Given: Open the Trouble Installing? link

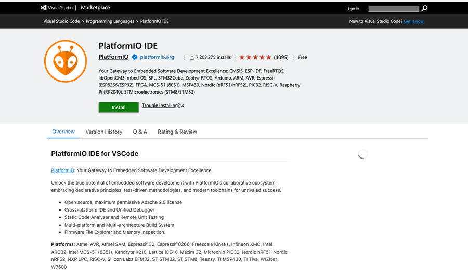Looking at the screenshot, I should click(163, 106).
